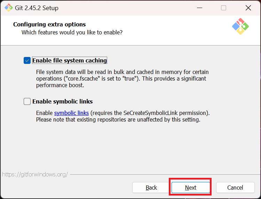Click the gitforwindows.org URL text
Viewport: 261px width, 199px height.
pyautogui.click(x=35, y=174)
